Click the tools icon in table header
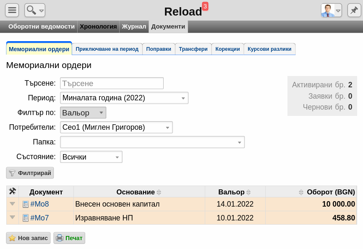Screen dimensions: 363x249 tap(12, 191)
